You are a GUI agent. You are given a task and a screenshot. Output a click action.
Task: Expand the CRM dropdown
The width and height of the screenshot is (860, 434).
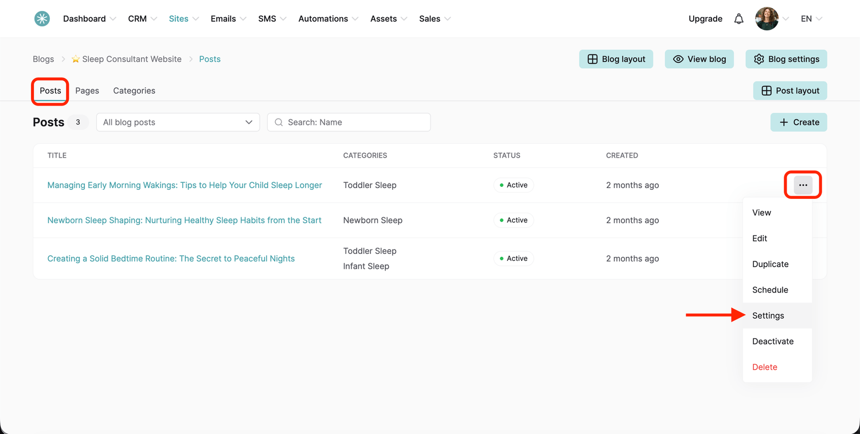pyautogui.click(x=142, y=19)
